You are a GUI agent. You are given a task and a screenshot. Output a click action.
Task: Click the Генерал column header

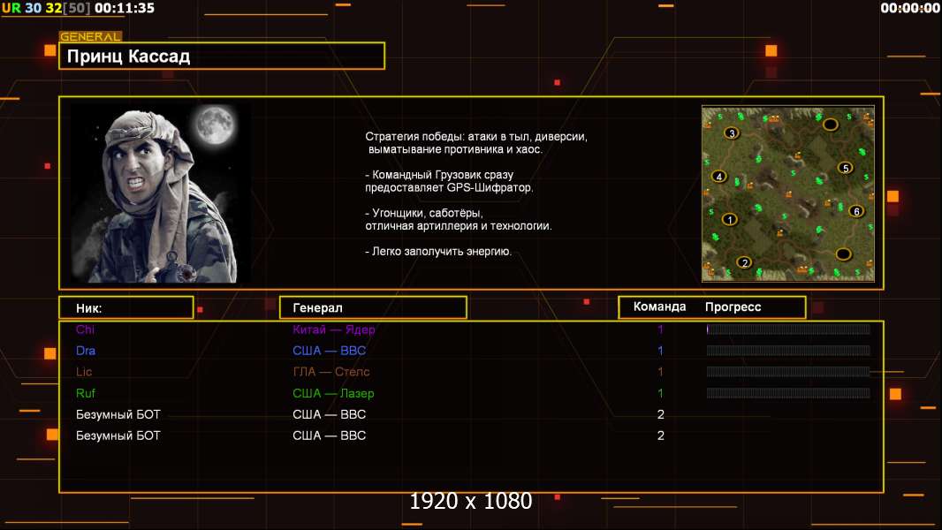click(373, 308)
